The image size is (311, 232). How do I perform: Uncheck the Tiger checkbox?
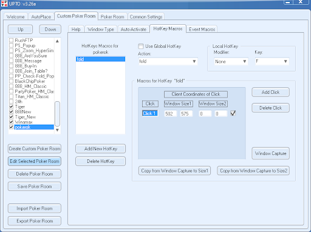click(x=12, y=107)
